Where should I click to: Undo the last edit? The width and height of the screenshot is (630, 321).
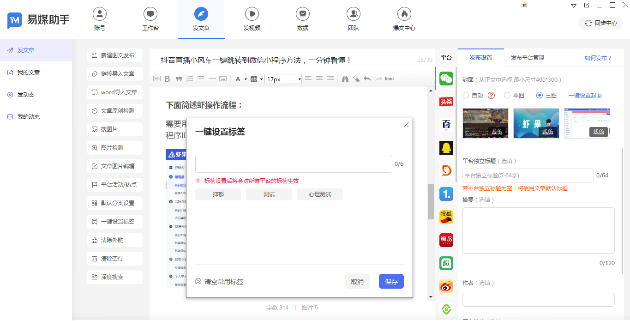coord(367,79)
